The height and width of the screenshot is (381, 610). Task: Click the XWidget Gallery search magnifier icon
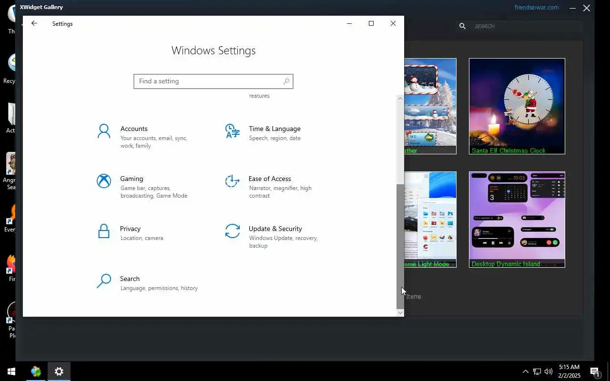pos(462,26)
